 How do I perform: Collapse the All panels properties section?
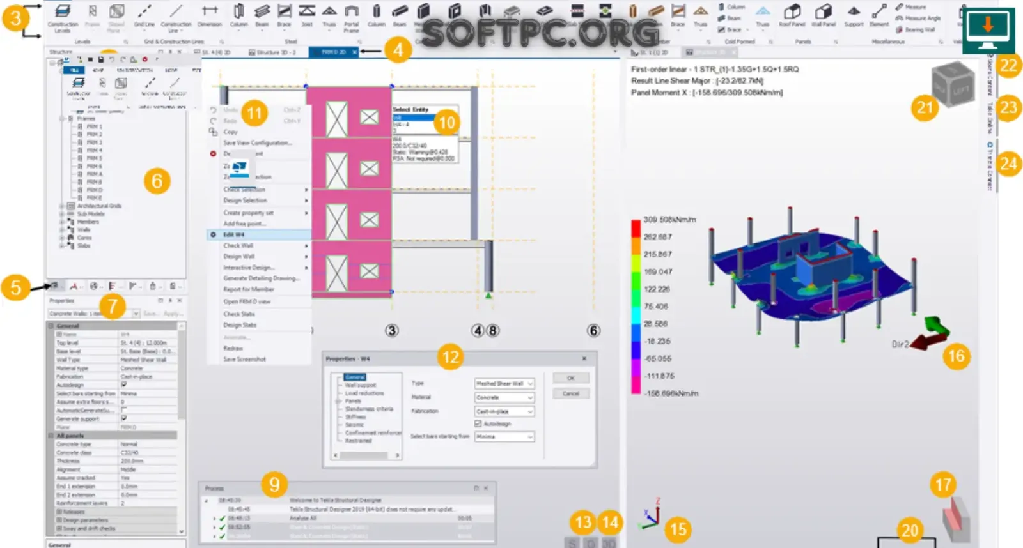52,436
